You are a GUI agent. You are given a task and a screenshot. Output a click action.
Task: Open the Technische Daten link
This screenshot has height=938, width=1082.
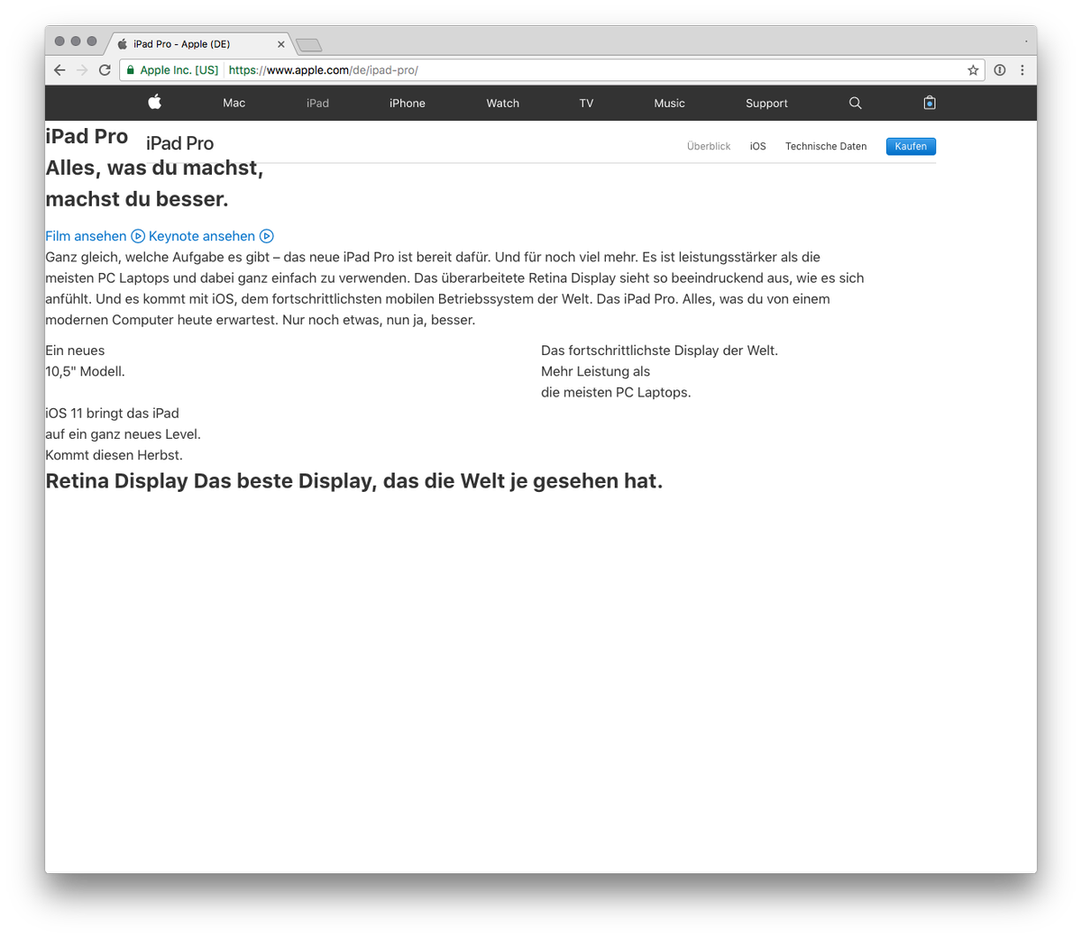pyautogui.click(x=826, y=146)
